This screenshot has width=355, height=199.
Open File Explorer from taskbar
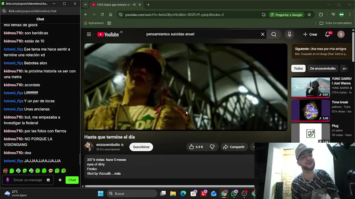pos(173,193)
